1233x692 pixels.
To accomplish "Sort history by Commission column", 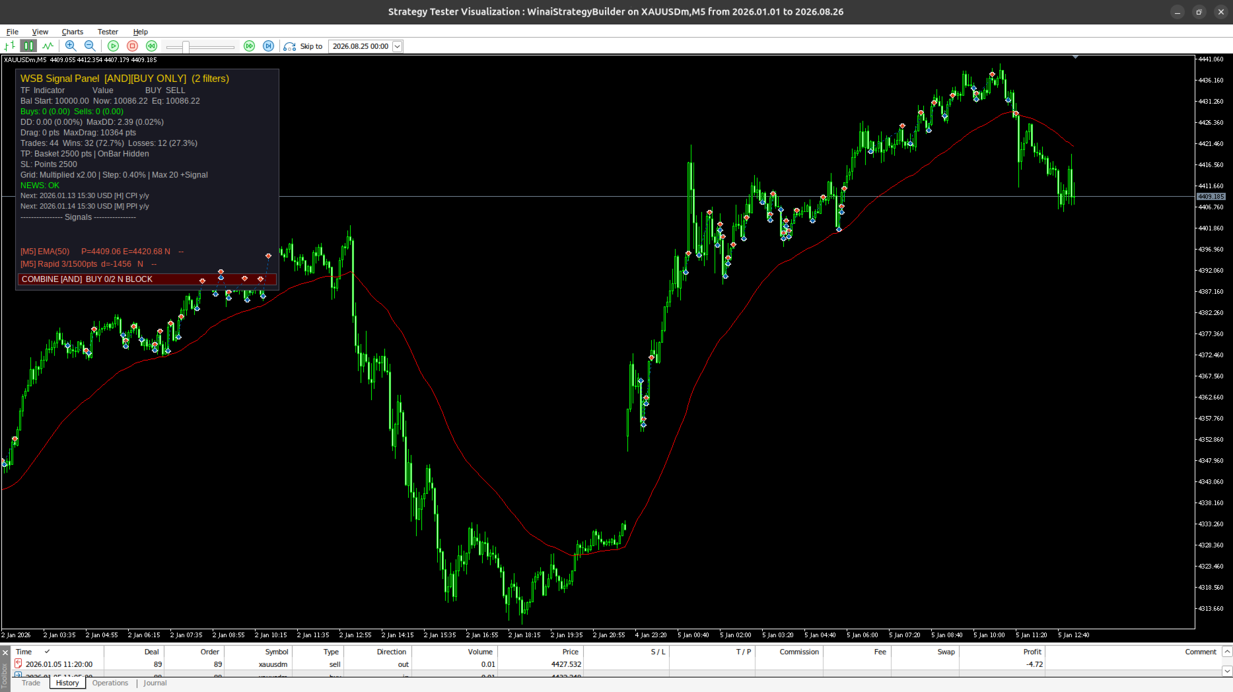I will tap(790, 652).
